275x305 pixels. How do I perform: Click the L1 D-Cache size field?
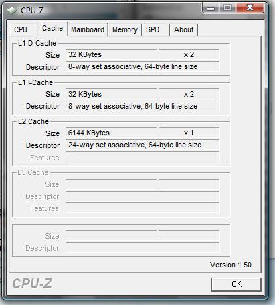(x=111, y=54)
